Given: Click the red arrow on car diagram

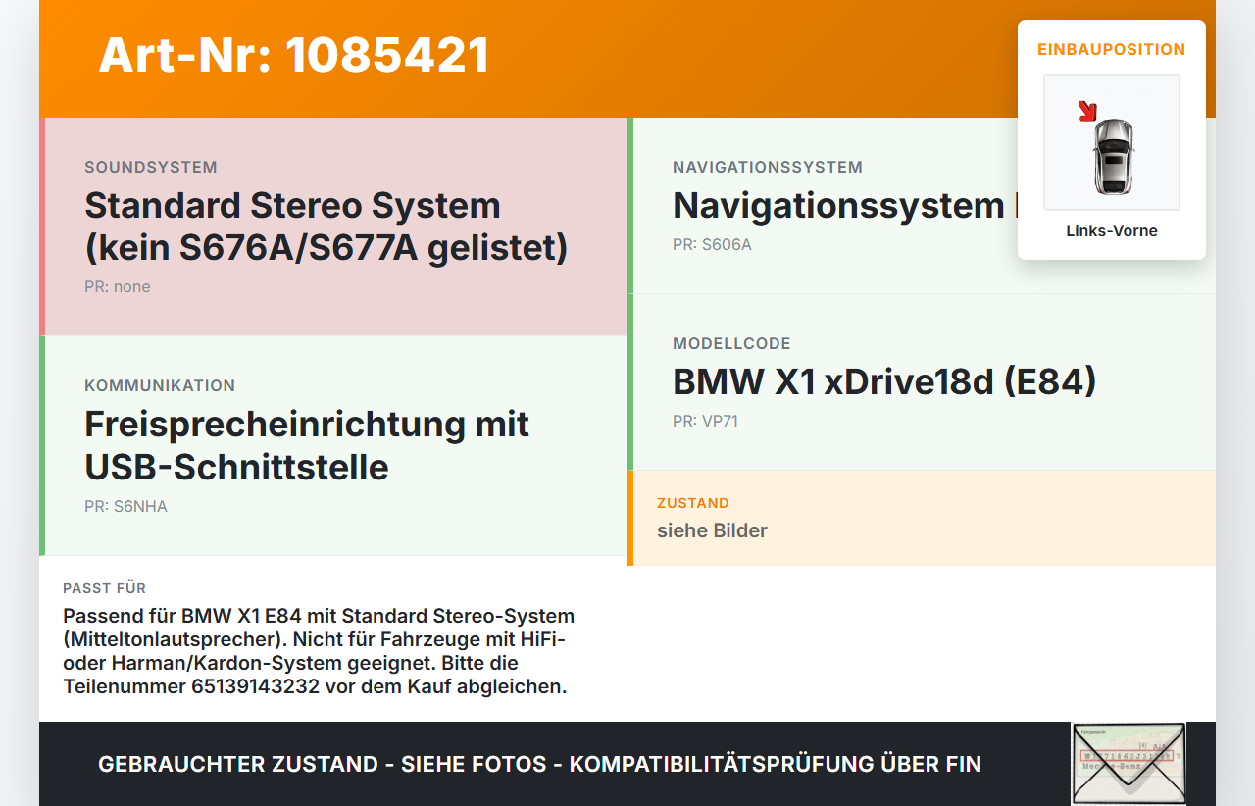Looking at the screenshot, I should click(1086, 111).
